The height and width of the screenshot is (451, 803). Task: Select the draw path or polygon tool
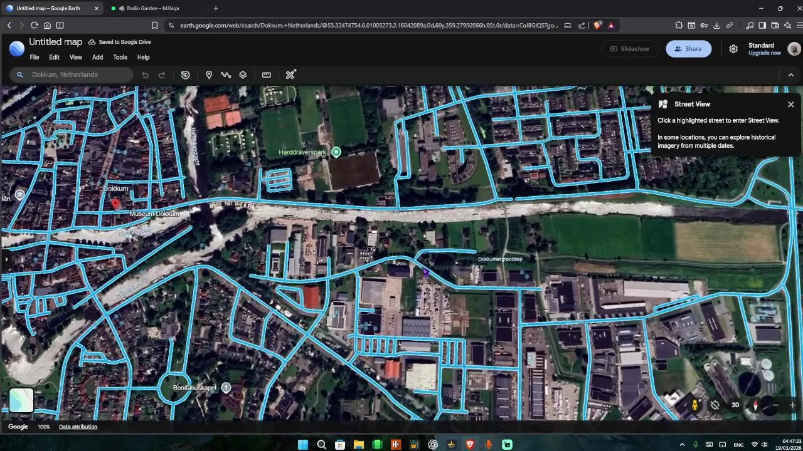(x=226, y=75)
